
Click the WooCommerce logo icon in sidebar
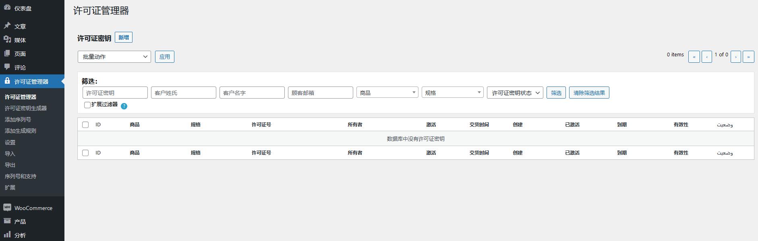pos(7,208)
